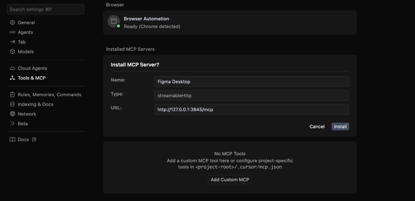Image resolution: width=415 pixels, height=201 pixels.
Task: Click the Name field with Figma Desktop
Action: [x=251, y=82]
